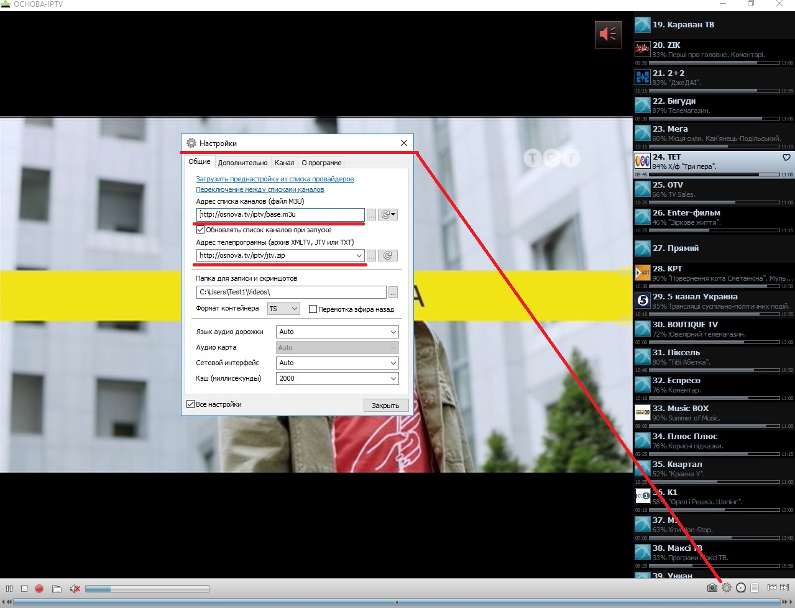
Task: Switch to the 'Дополнительно' tab
Action: click(x=242, y=163)
